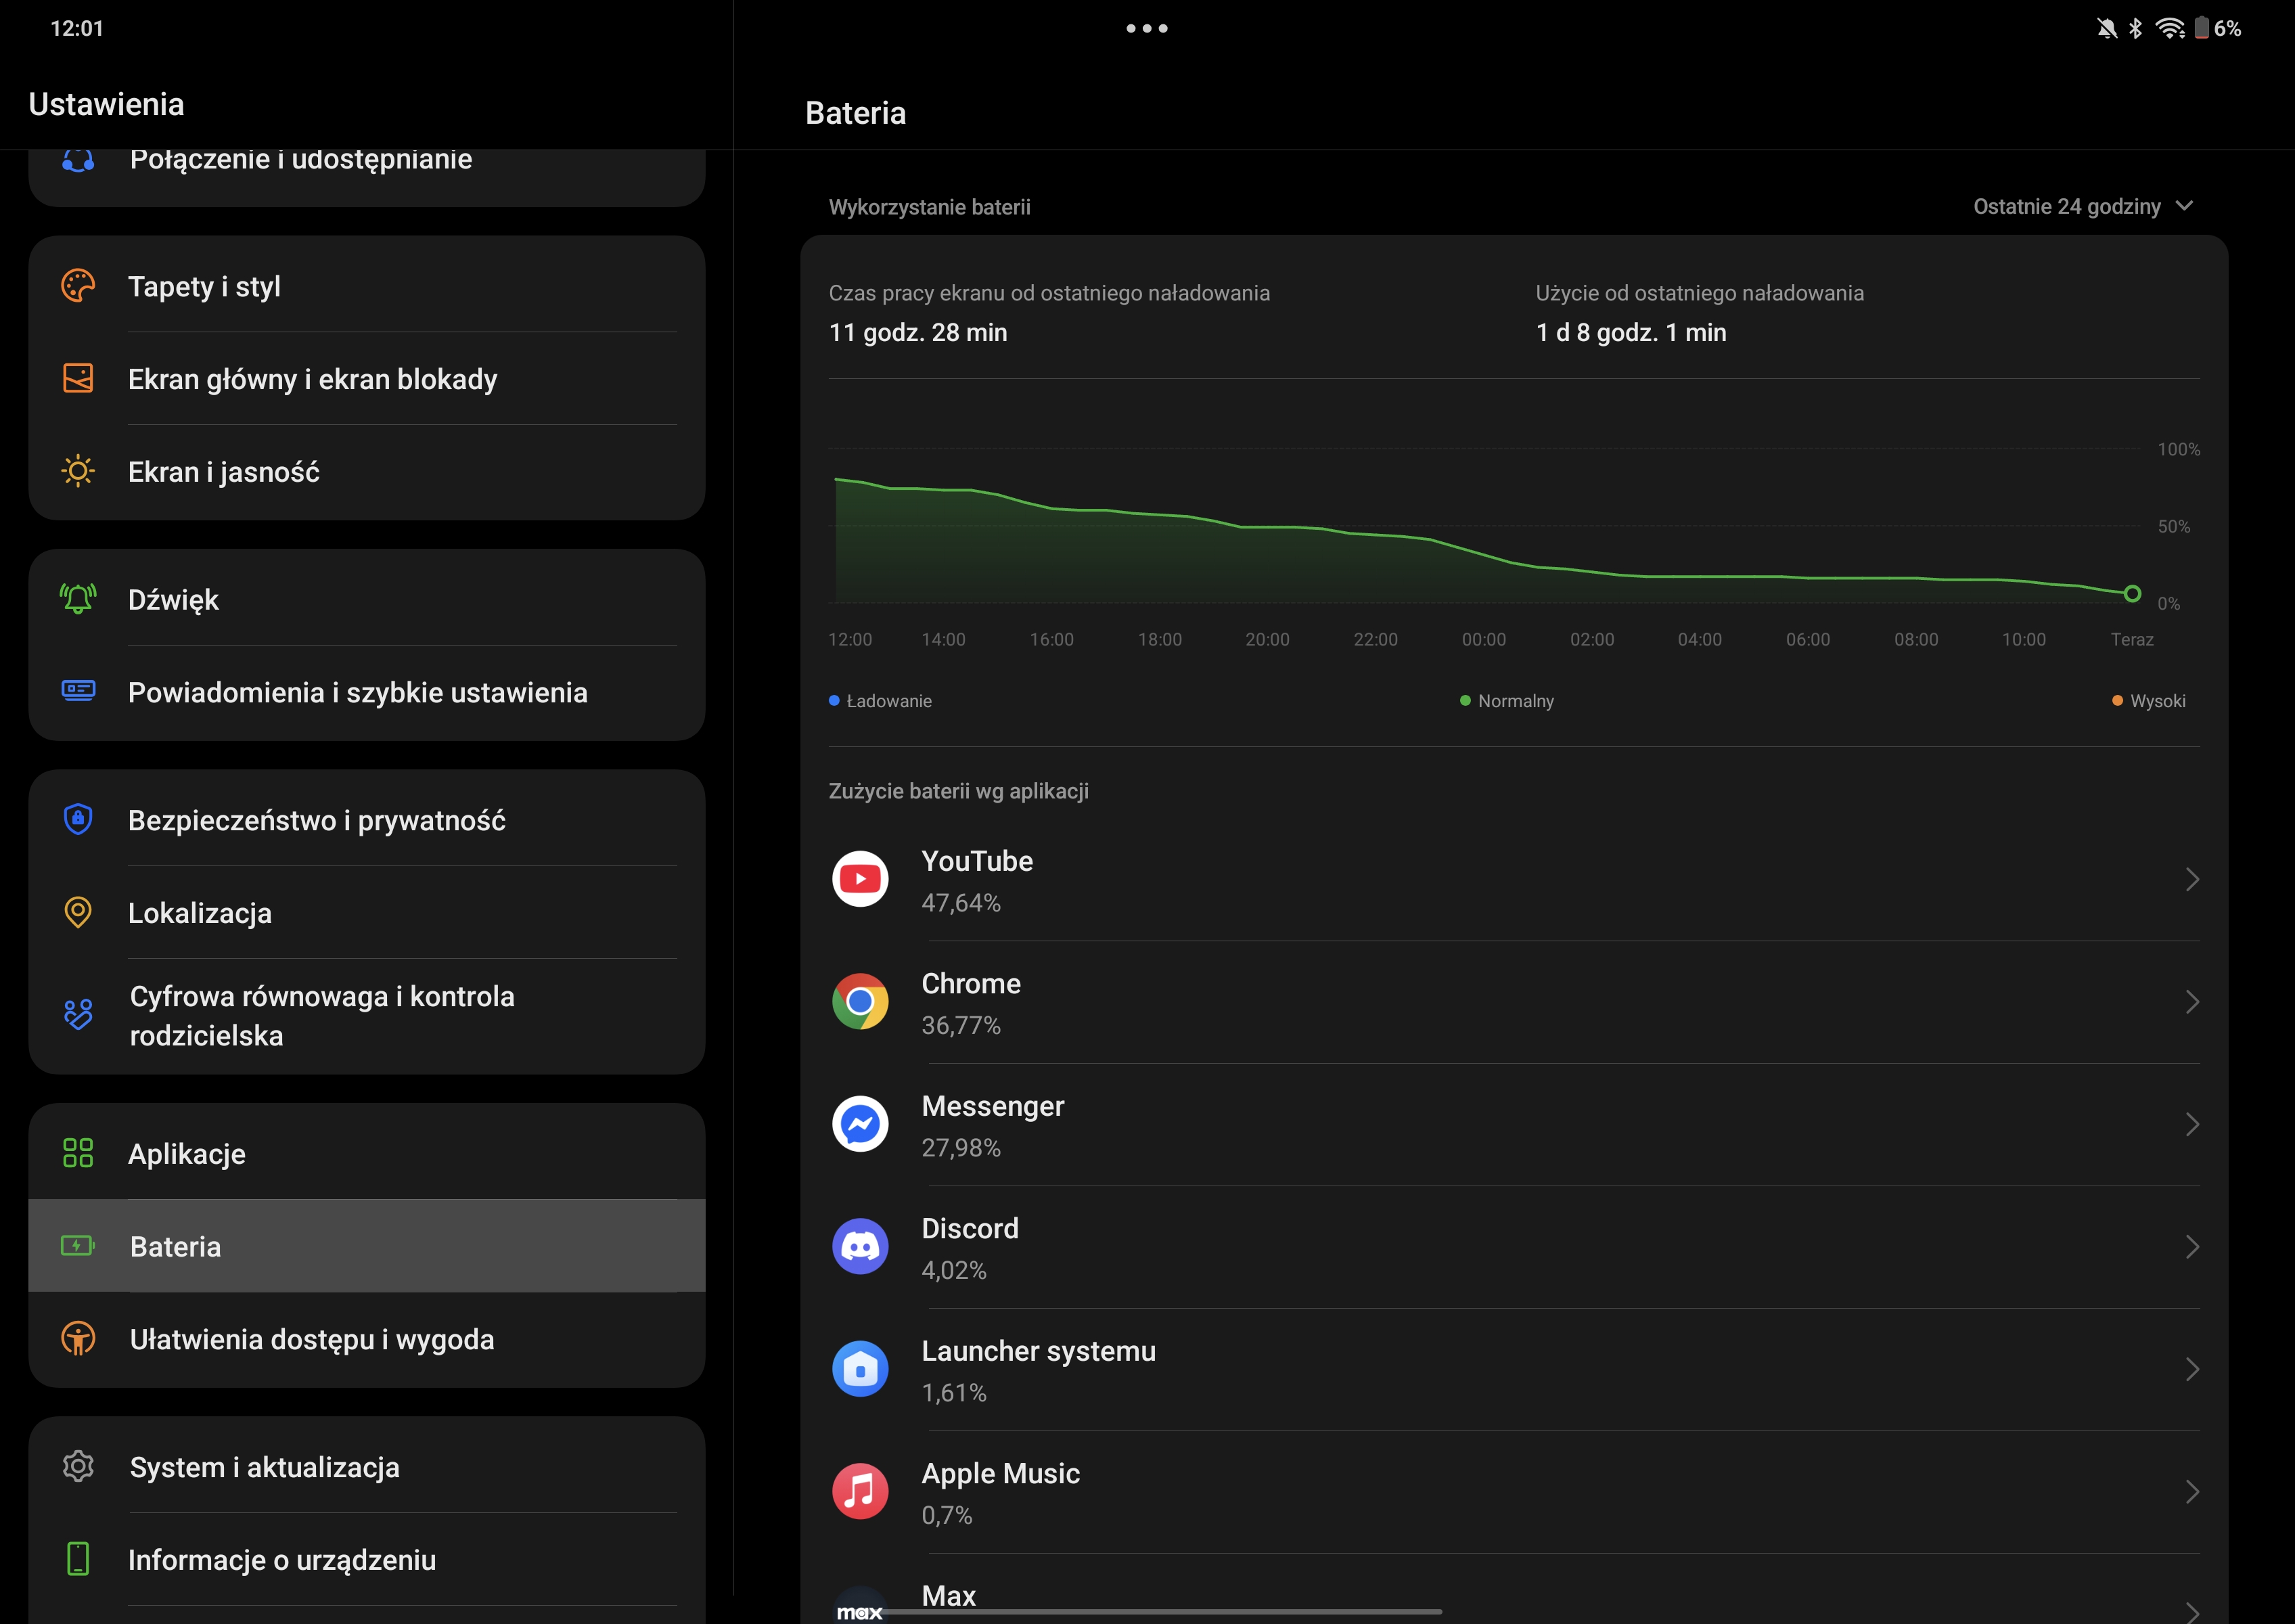Tap the Wykorzystanie baterii section label
Screen dimensions: 2295x1624
pos(930,207)
